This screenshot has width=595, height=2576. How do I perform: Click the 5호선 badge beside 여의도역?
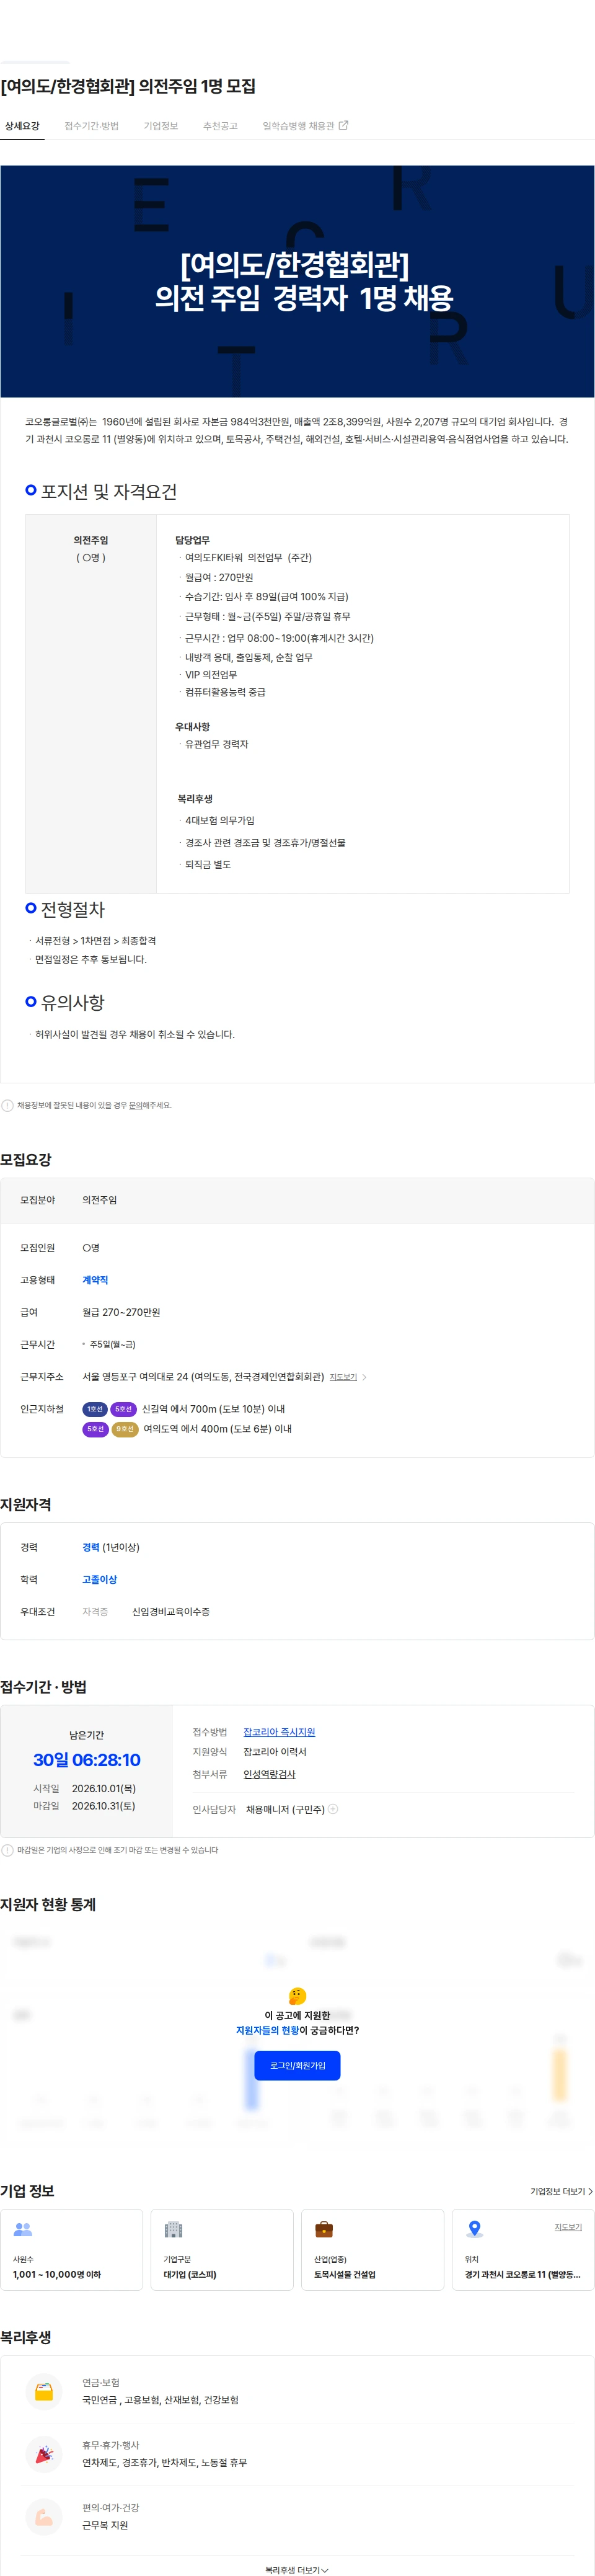coord(95,1429)
